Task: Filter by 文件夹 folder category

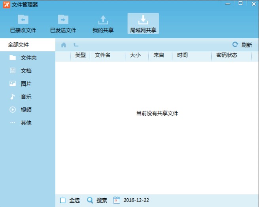Action: point(28,58)
